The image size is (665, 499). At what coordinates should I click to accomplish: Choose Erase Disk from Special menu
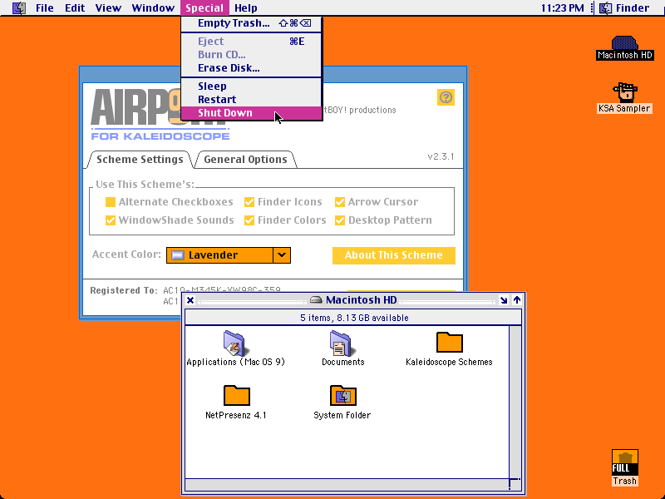(252, 68)
